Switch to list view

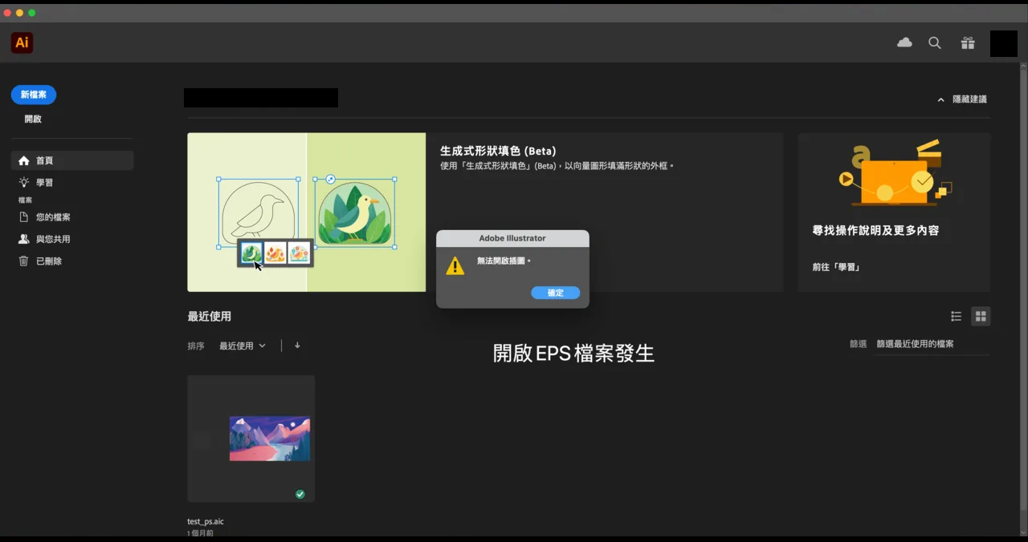pos(956,317)
